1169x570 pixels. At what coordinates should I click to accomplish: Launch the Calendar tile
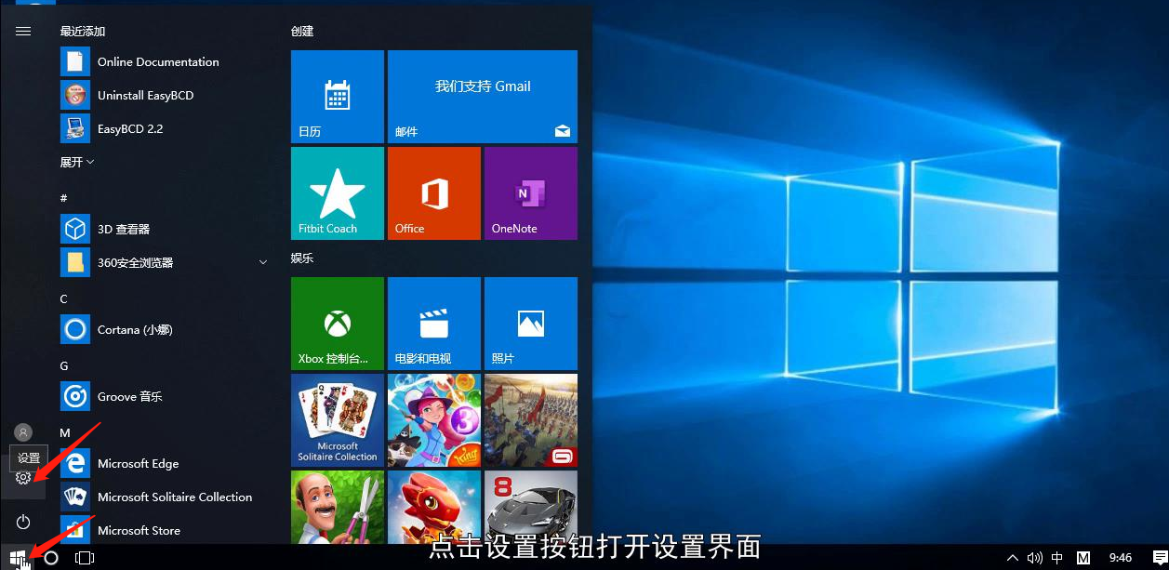[x=337, y=97]
